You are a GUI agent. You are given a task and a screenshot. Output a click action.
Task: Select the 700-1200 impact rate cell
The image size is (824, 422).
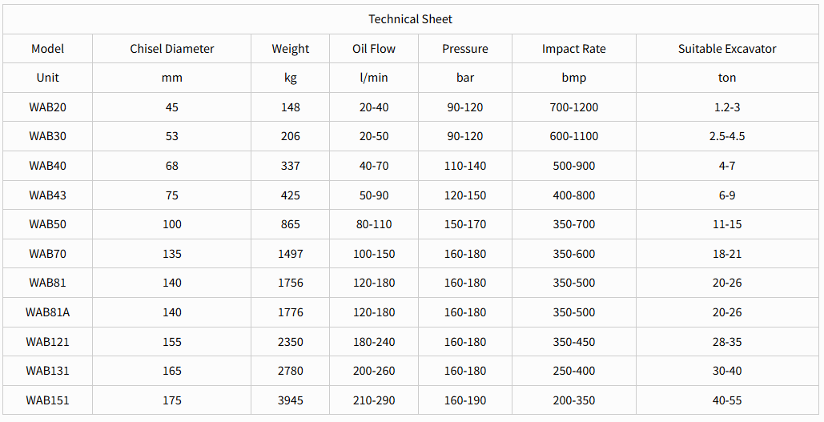573,107
